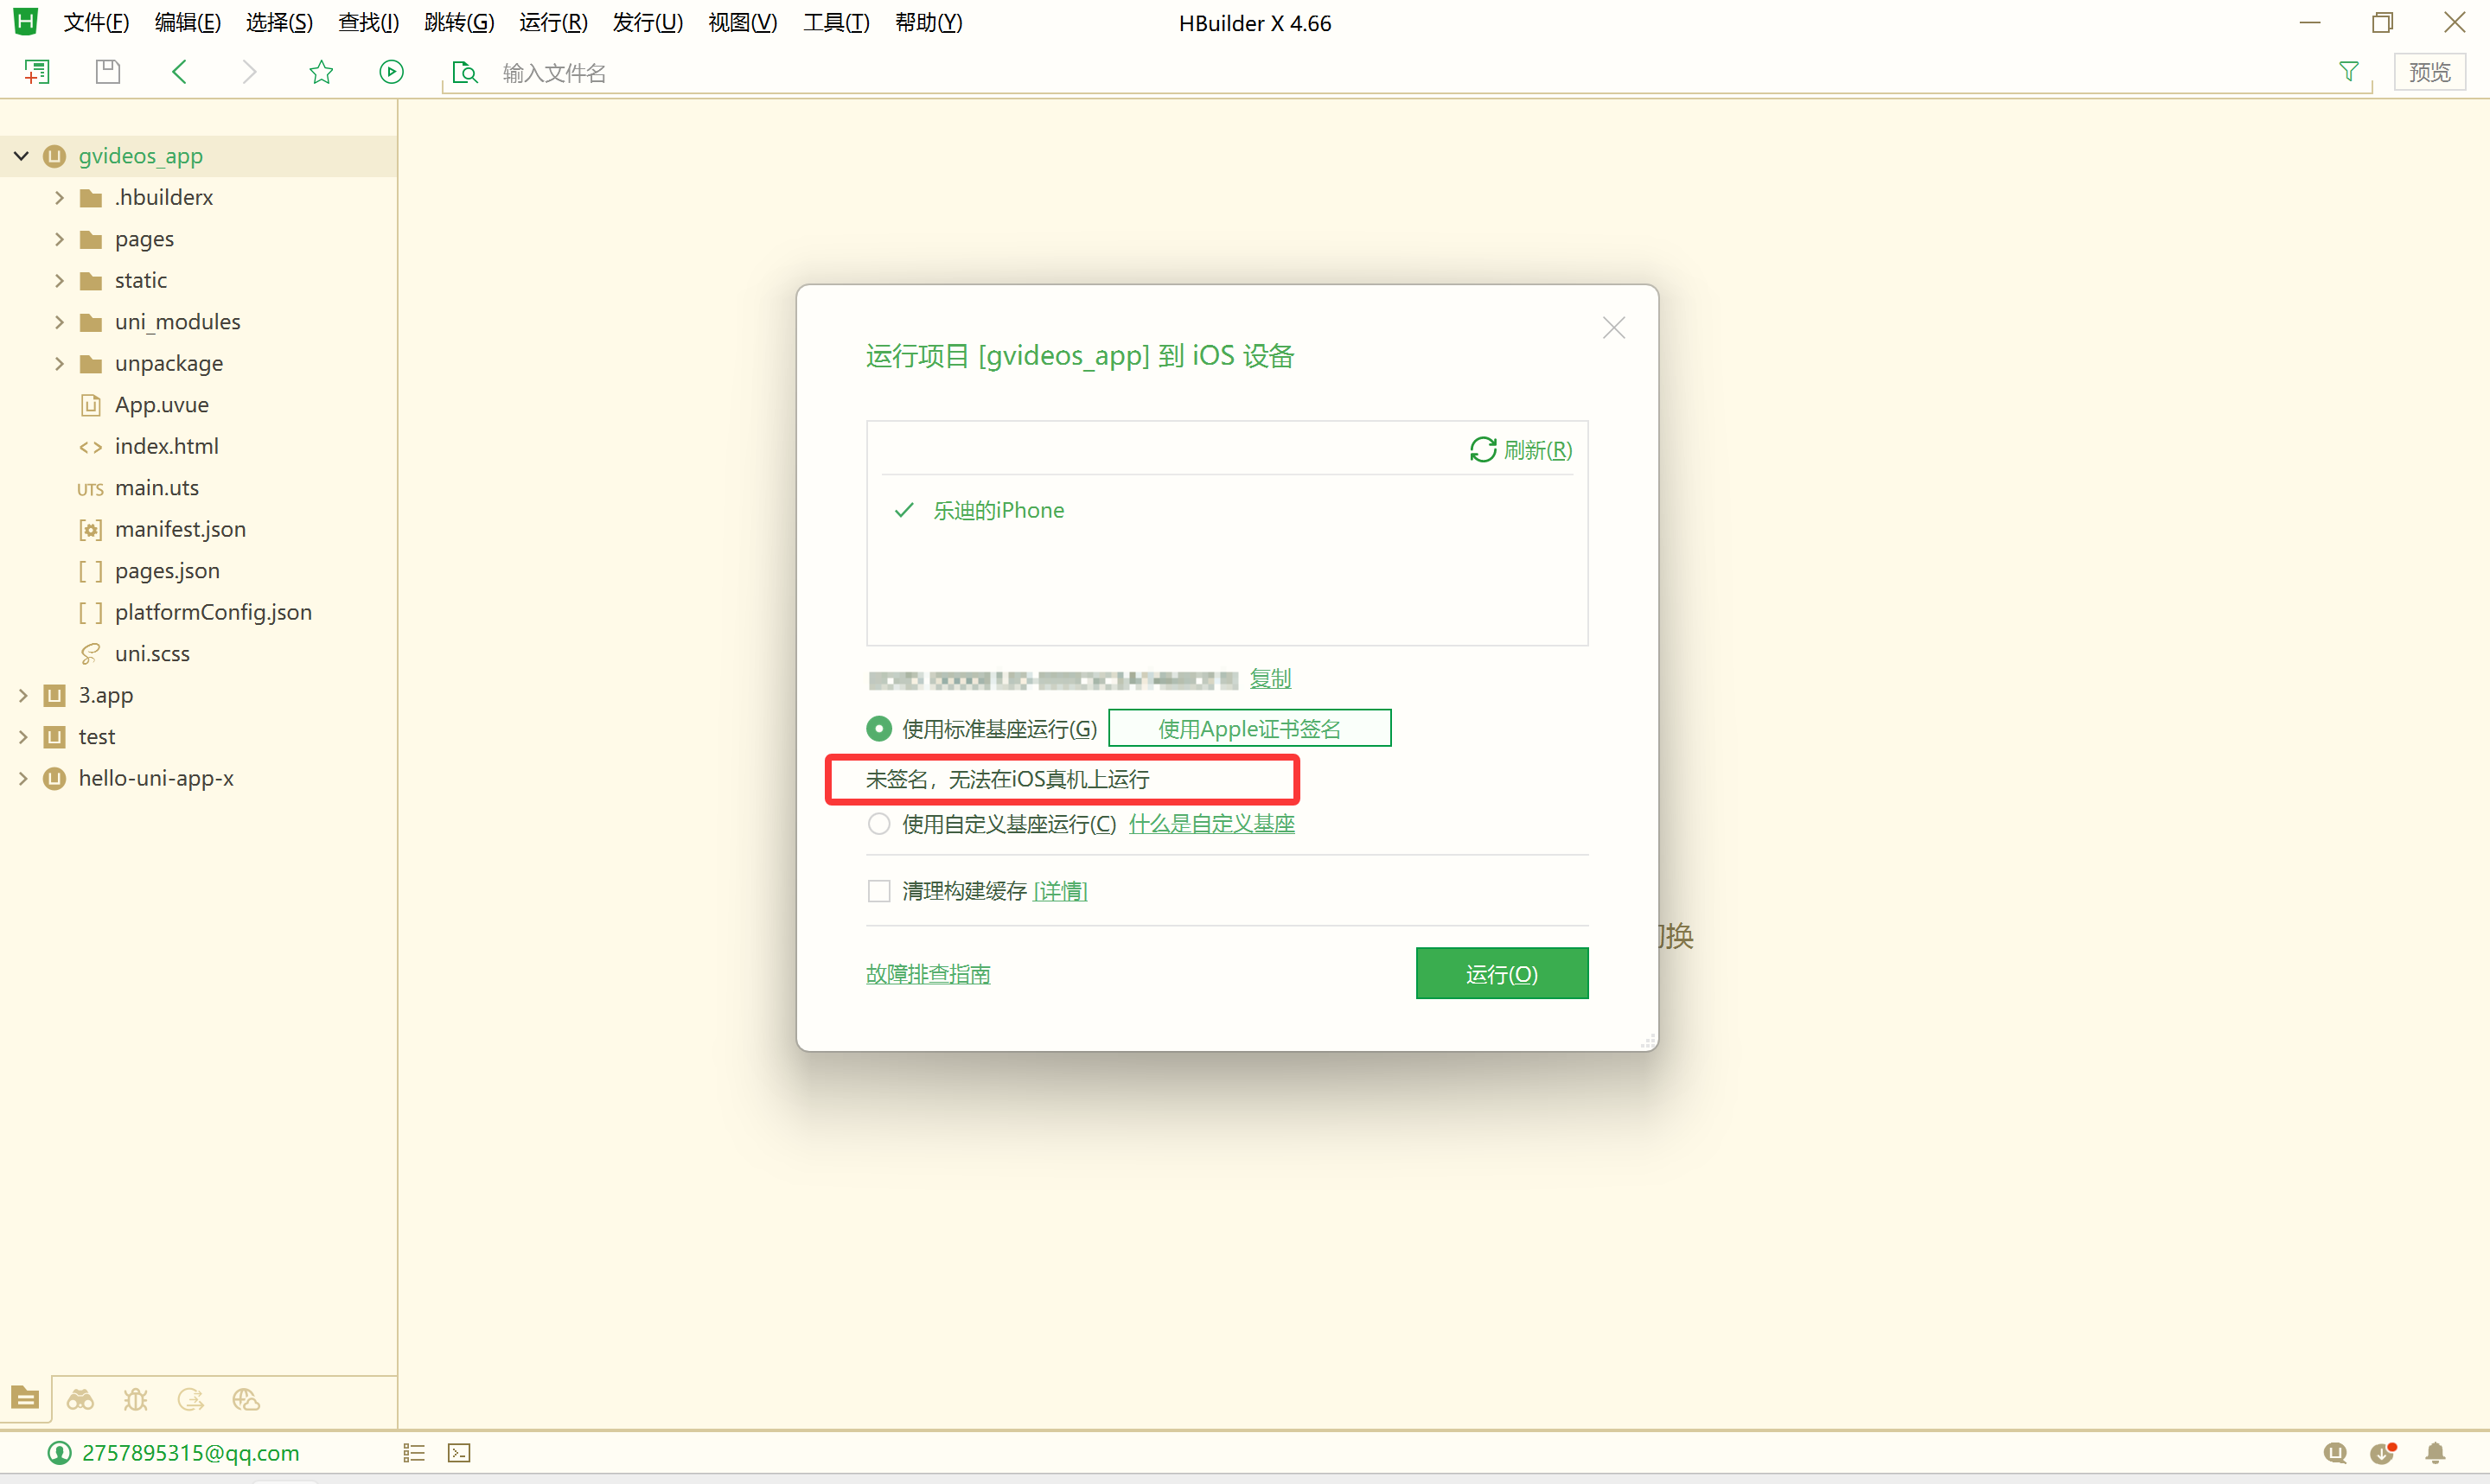This screenshot has width=2490, height=1484.
Task: Click the bookmark star icon
Action: tap(321, 72)
